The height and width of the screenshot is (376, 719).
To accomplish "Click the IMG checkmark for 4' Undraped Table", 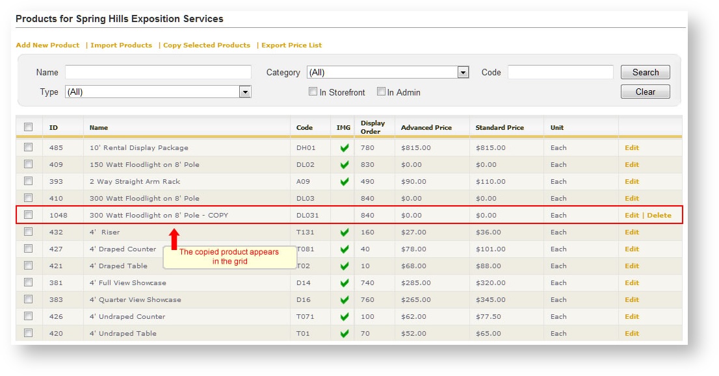I will tap(343, 333).
